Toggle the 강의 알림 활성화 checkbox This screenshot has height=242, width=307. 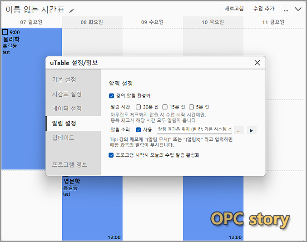[x=111, y=96]
